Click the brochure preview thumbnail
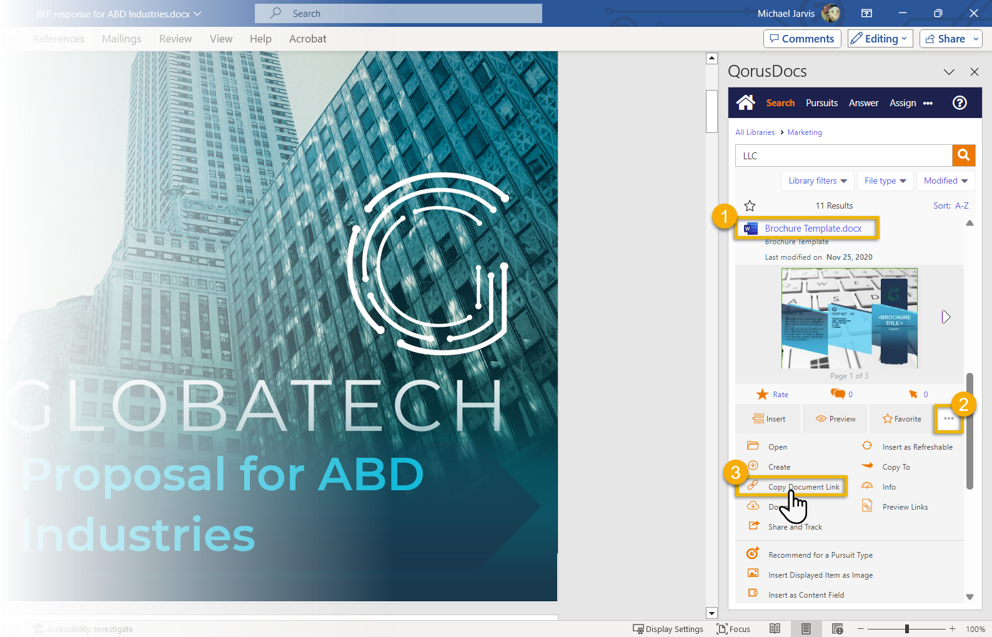 click(849, 318)
